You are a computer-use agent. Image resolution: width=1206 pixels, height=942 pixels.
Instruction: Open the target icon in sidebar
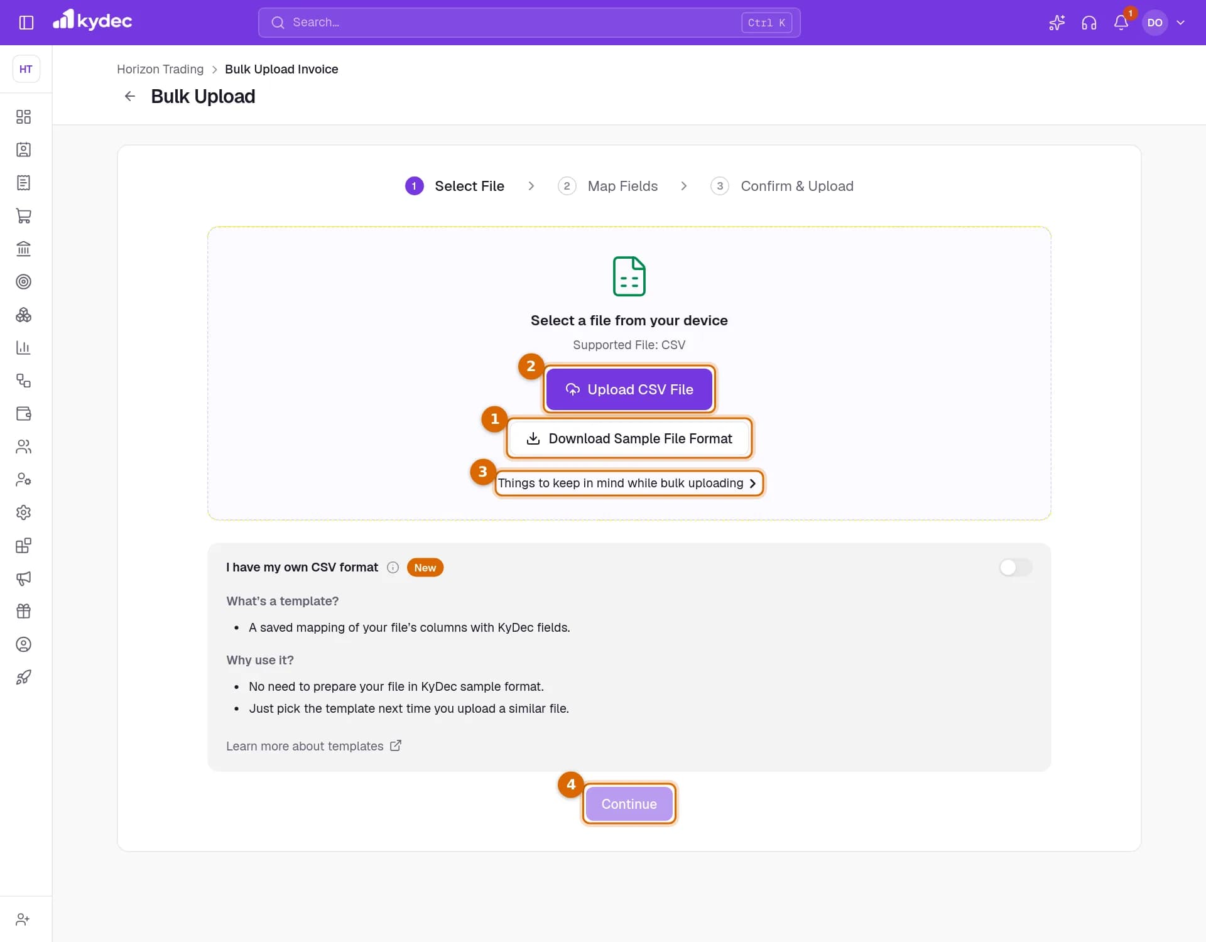point(23,281)
